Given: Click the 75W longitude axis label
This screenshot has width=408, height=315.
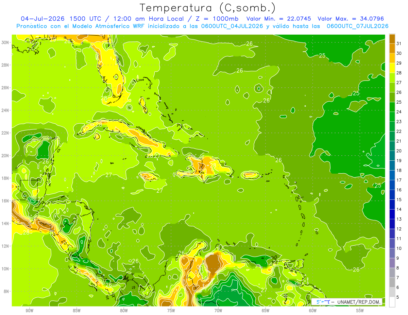Looking at the screenshot, I should 171,311.
